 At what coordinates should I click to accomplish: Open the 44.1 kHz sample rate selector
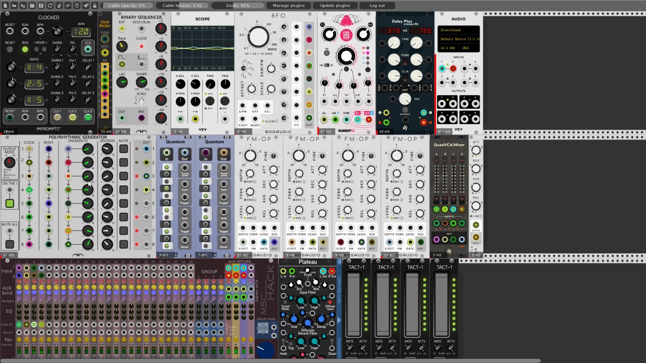point(449,48)
